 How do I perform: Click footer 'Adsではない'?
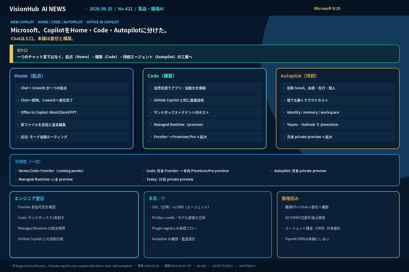pyautogui.click(x=248, y=266)
